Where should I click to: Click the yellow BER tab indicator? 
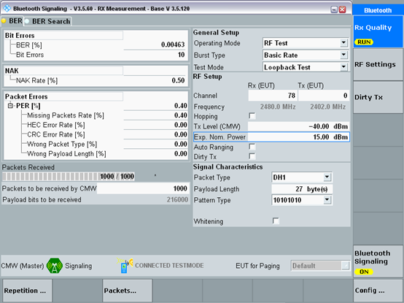click(x=4, y=21)
